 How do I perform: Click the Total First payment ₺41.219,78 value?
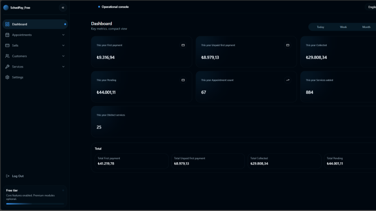coord(106,164)
